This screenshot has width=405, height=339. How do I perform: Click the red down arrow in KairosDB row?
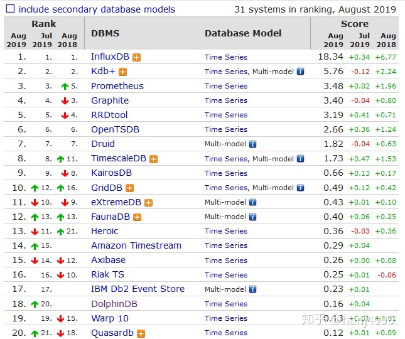[x=65, y=173]
